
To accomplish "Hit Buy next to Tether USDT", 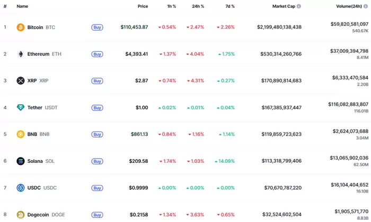I will pyautogui.click(x=97, y=108).
